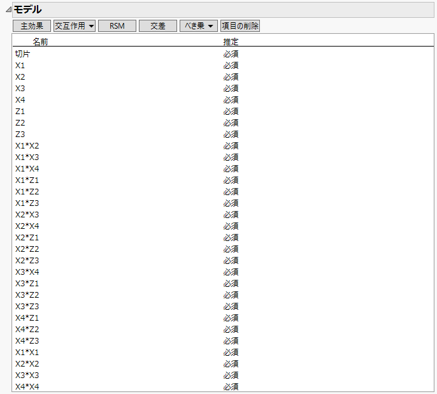This screenshot has height=394, width=437.
Task: Select the 名前 column header
Action: (x=40, y=42)
